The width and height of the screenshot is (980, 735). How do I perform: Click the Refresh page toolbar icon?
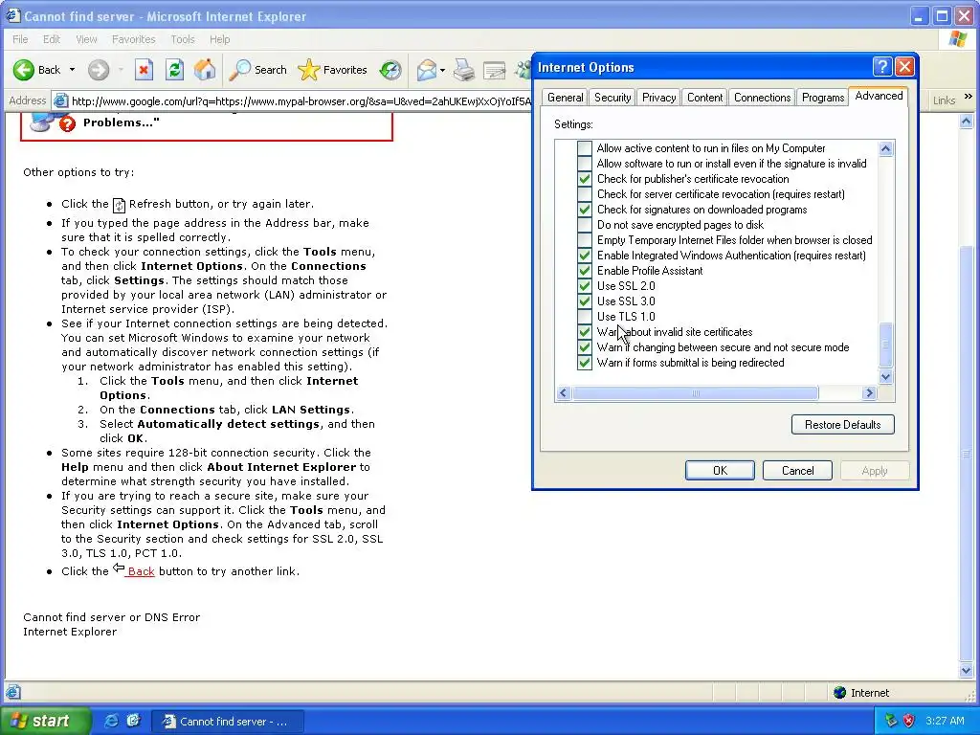174,69
